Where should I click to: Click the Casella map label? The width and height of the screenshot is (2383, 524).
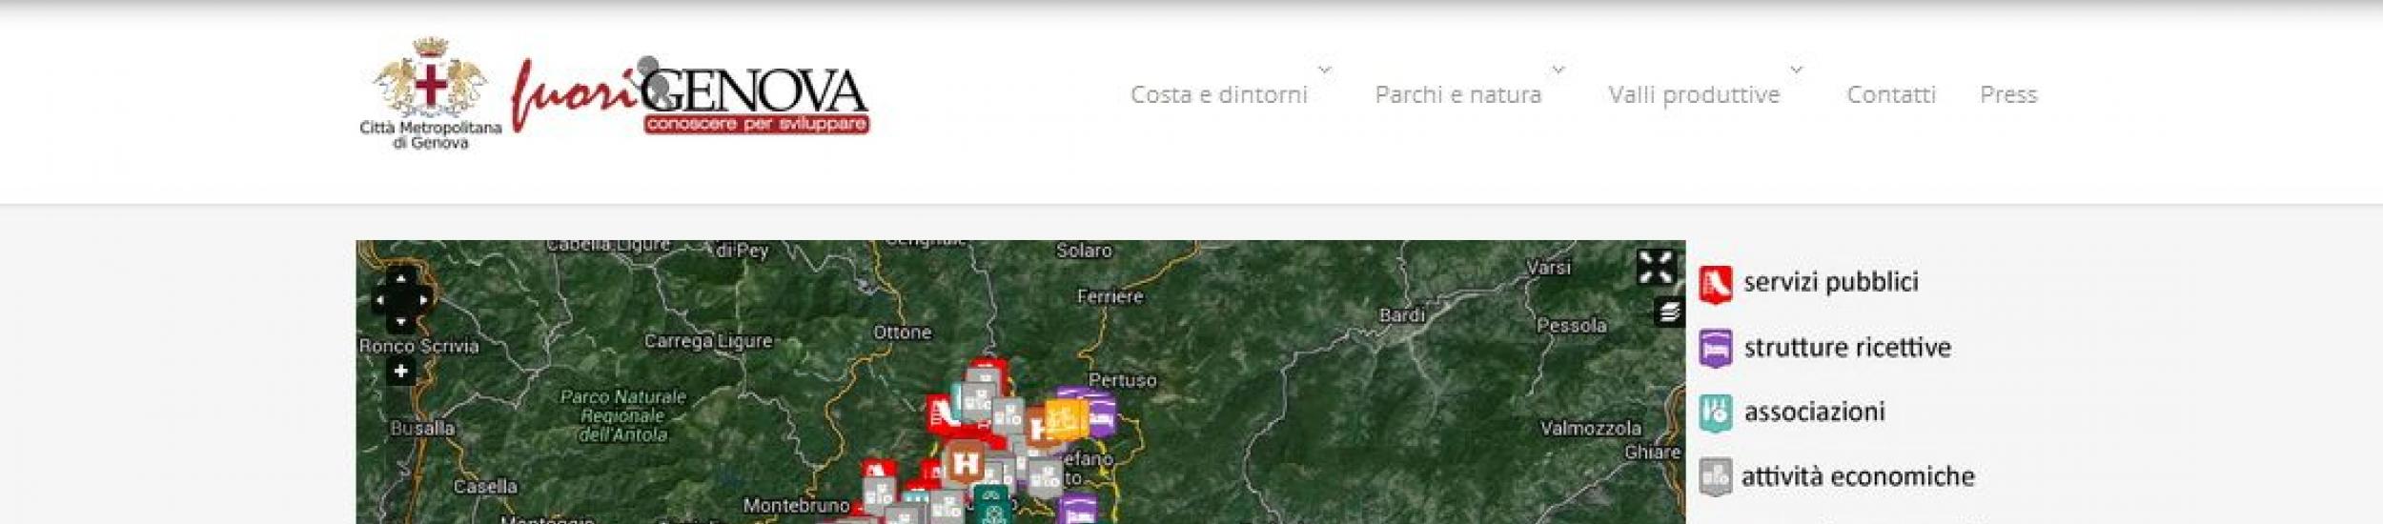pos(484,487)
